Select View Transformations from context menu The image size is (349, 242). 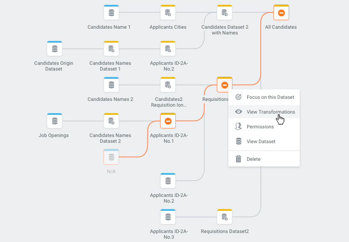[x=271, y=112]
